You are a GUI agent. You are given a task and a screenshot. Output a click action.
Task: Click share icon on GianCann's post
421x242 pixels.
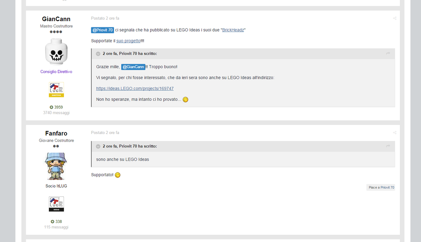pyautogui.click(x=394, y=18)
